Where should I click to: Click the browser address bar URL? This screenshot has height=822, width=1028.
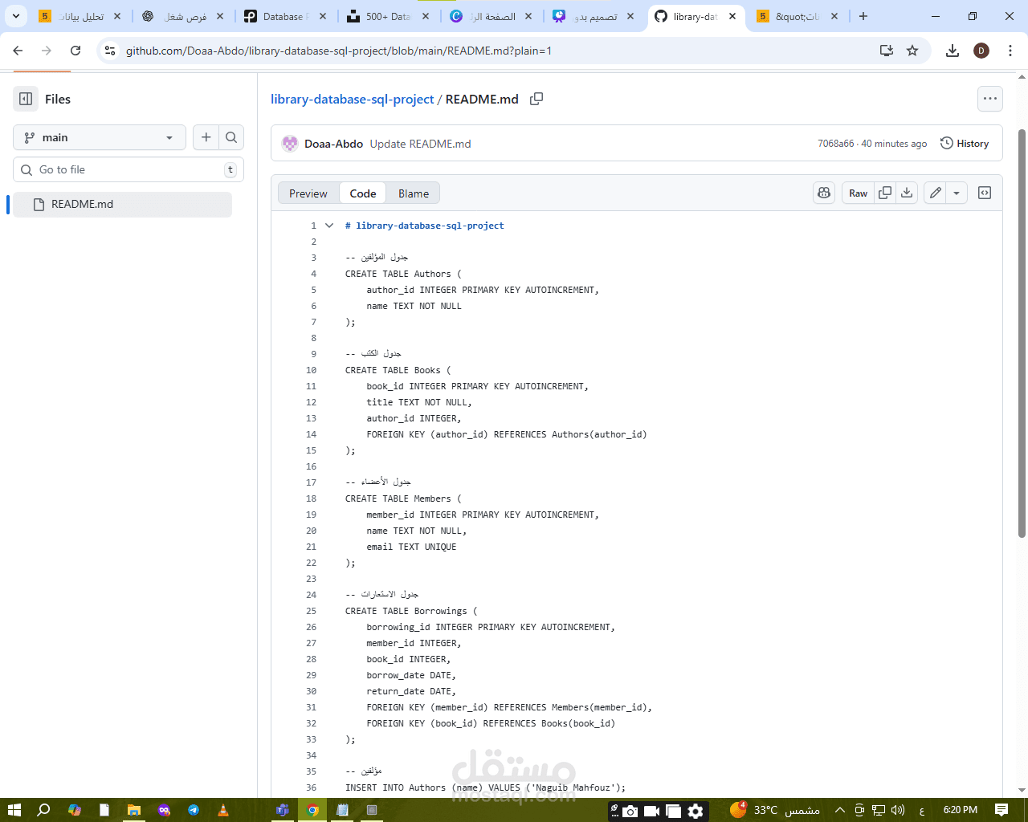pos(339,51)
